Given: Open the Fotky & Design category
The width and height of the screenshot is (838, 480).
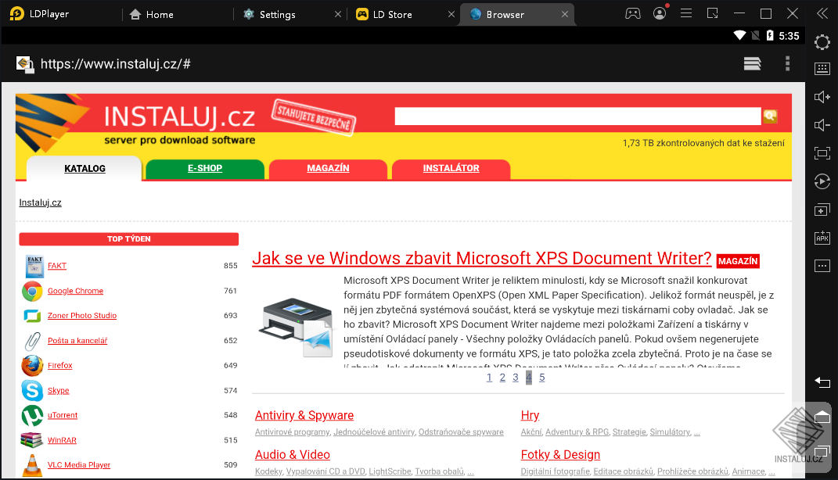Looking at the screenshot, I should coord(561,455).
